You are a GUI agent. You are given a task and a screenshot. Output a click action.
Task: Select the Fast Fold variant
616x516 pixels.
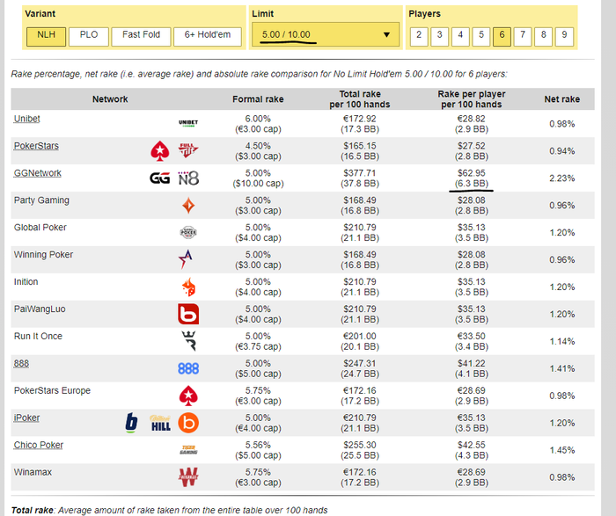(141, 37)
